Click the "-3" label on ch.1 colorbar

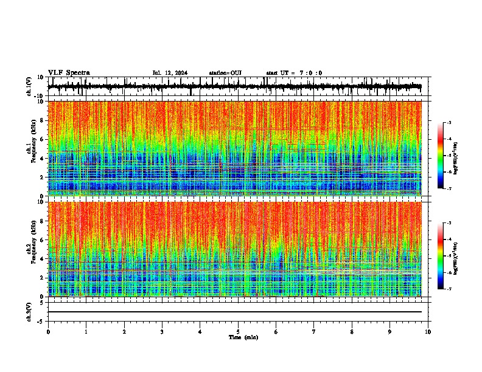click(x=449, y=123)
